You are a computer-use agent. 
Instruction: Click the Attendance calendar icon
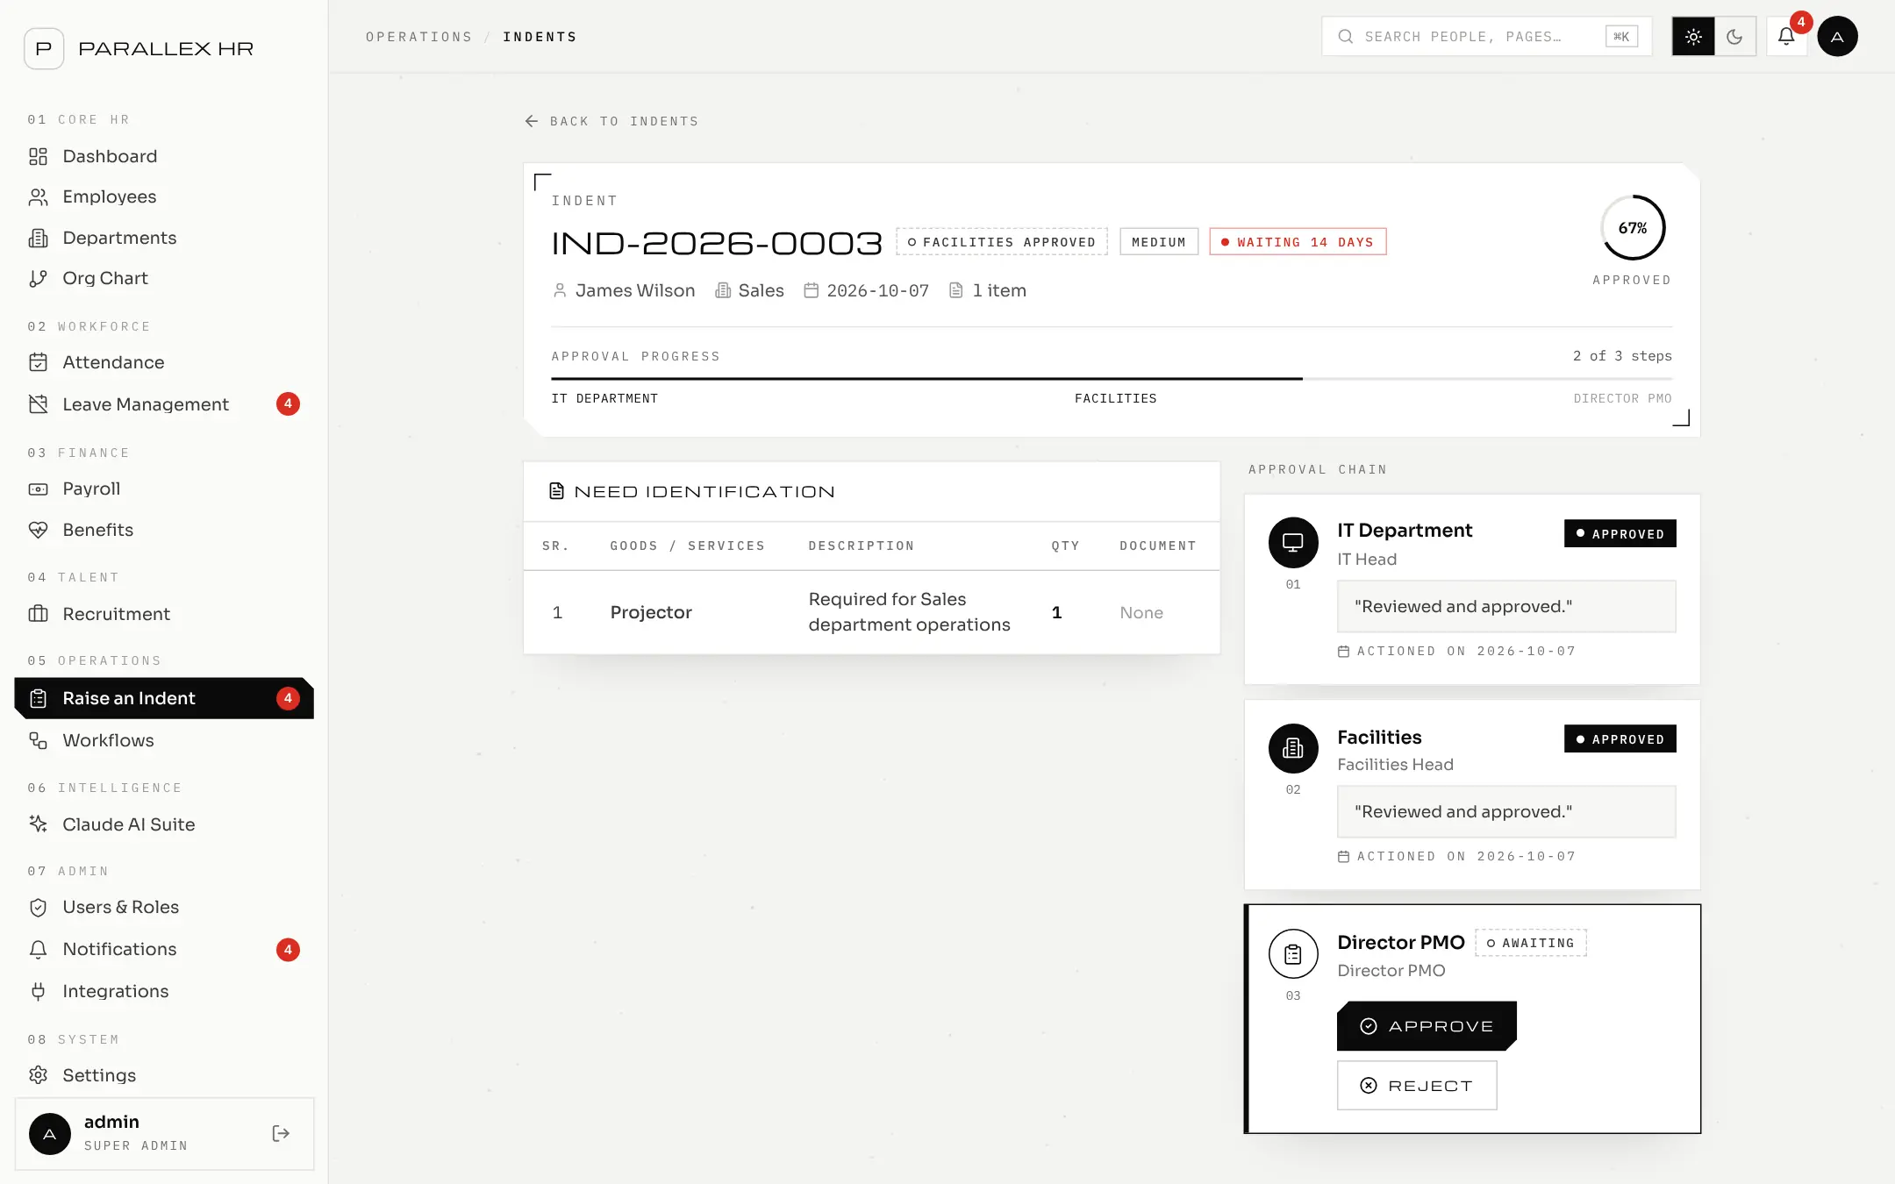pyautogui.click(x=38, y=362)
